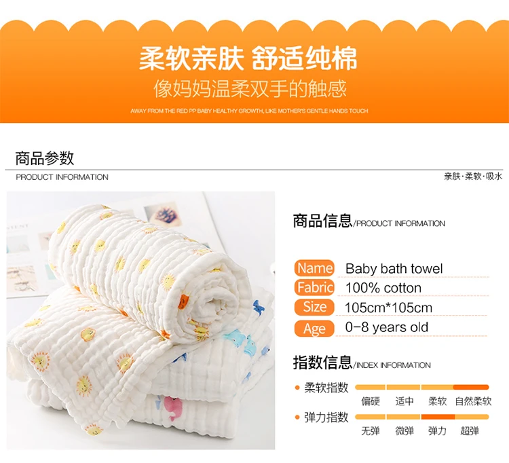Viewport: 509px width, 463px height.
Task: Click the 100% cotton fabric text
Action: click(x=383, y=288)
